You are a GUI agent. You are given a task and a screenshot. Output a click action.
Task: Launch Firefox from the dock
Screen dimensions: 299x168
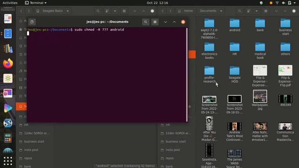click(8, 63)
